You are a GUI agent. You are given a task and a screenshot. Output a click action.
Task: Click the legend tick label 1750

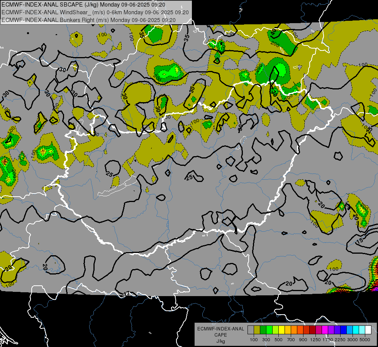click(x=328, y=340)
